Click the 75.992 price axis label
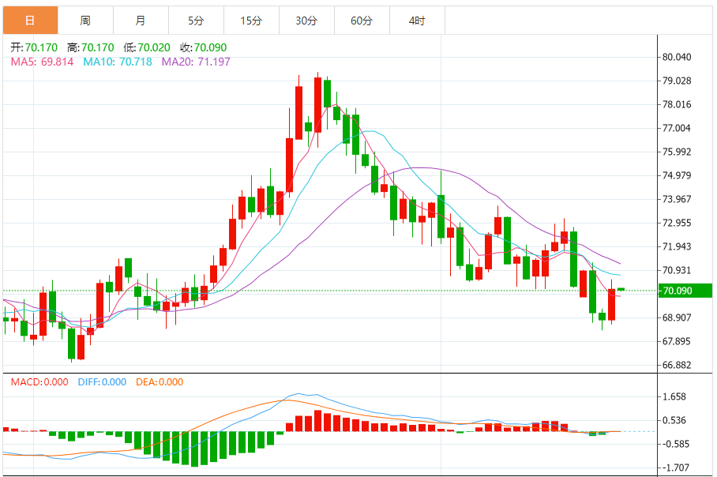The image size is (717, 477). pyautogui.click(x=677, y=152)
